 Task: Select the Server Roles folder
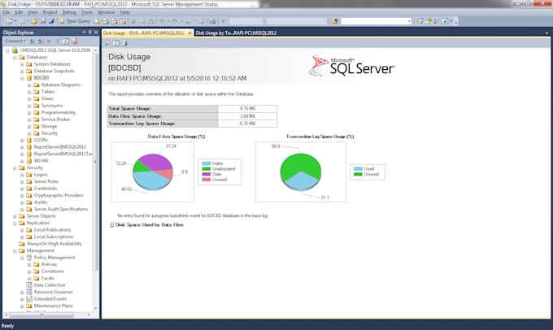pos(46,181)
